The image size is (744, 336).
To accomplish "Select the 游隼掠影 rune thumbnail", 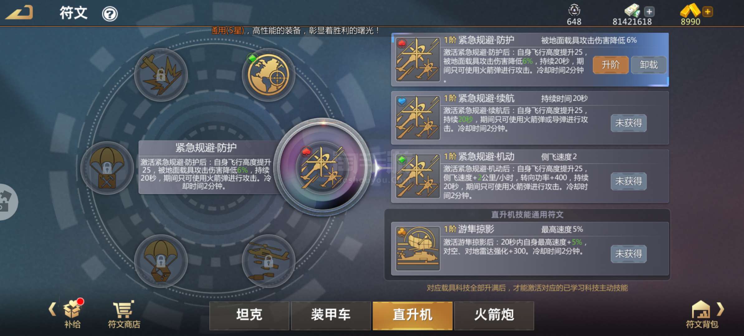I will [418, 249].
